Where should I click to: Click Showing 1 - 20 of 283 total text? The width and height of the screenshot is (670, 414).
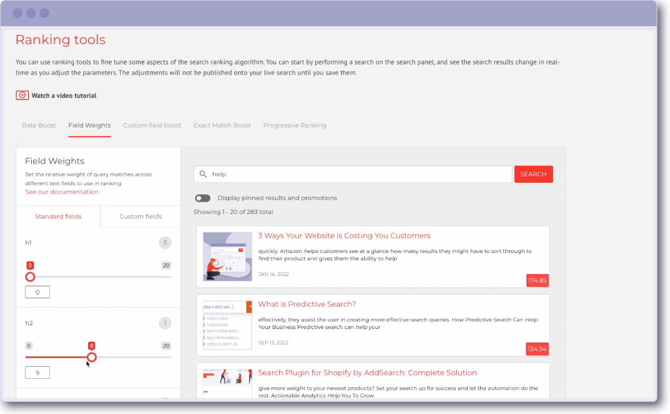233,212
